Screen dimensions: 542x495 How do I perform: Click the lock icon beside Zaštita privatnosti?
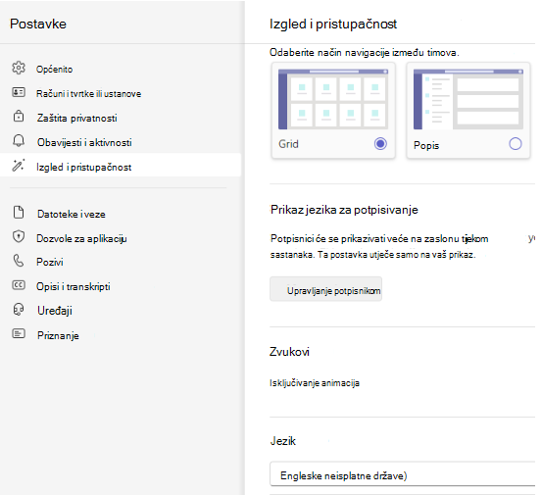[x=19, y=117]
